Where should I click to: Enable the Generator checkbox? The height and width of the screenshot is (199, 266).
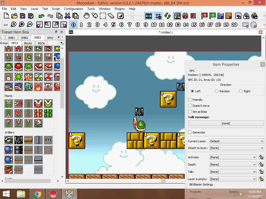tap(190, 132)
